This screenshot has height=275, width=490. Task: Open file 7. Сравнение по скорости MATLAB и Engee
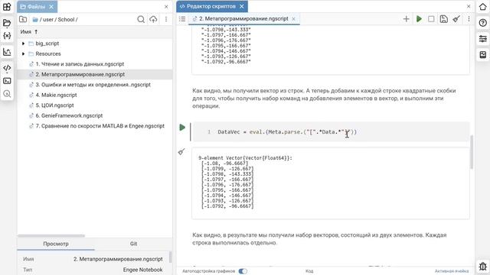pos(100,126)
